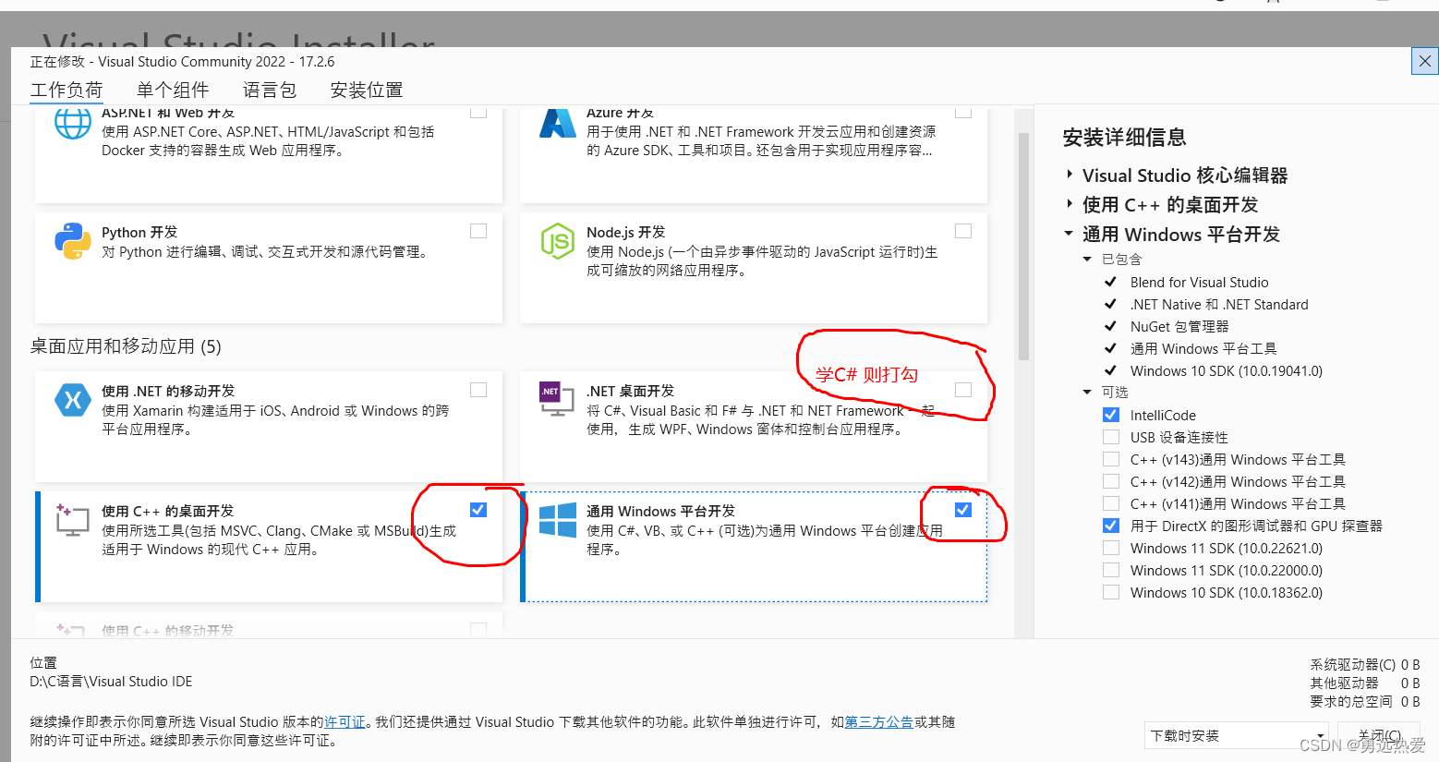Viewport: 1439px width, 762px height.
Task: Select the ASP.NET 和 Web 开发 card
Action: [269, 155]
